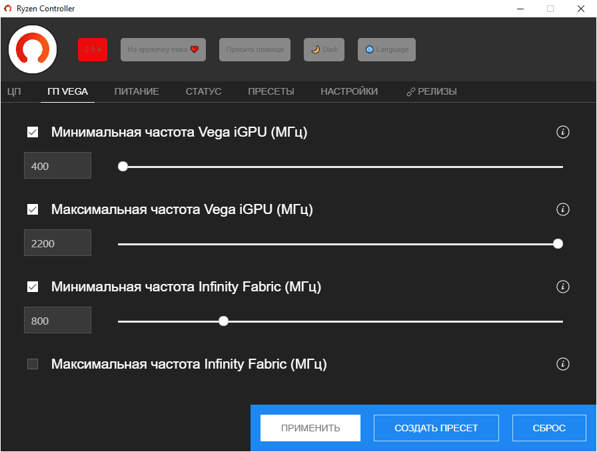Click the 'Просить помощи' help button
The height and width of the screenshot is (452, 597).
255,49
